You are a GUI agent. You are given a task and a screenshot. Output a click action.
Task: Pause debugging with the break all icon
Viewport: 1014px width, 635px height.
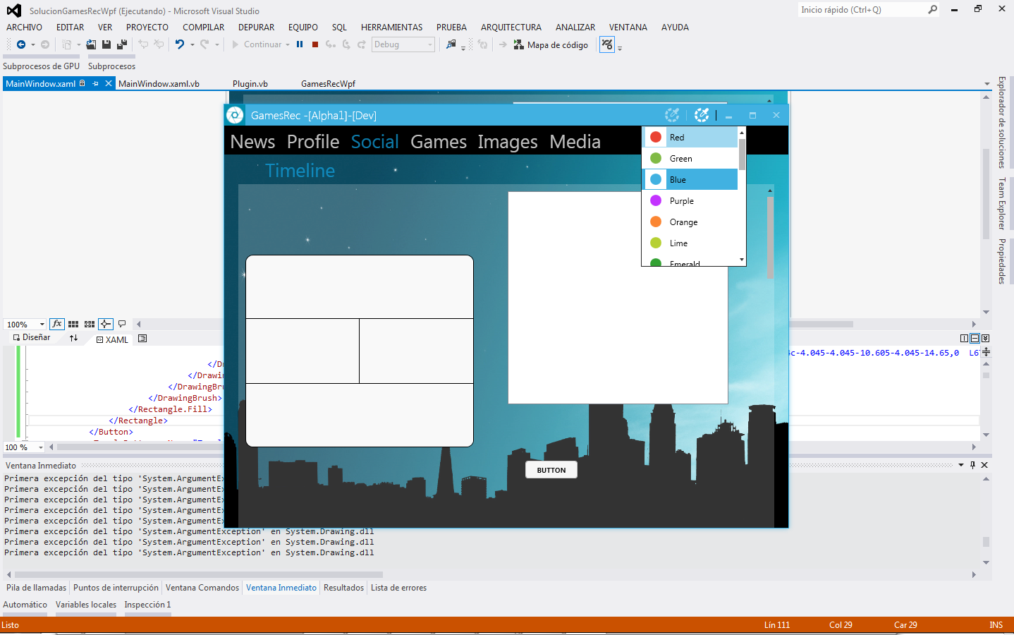[300, 44]
